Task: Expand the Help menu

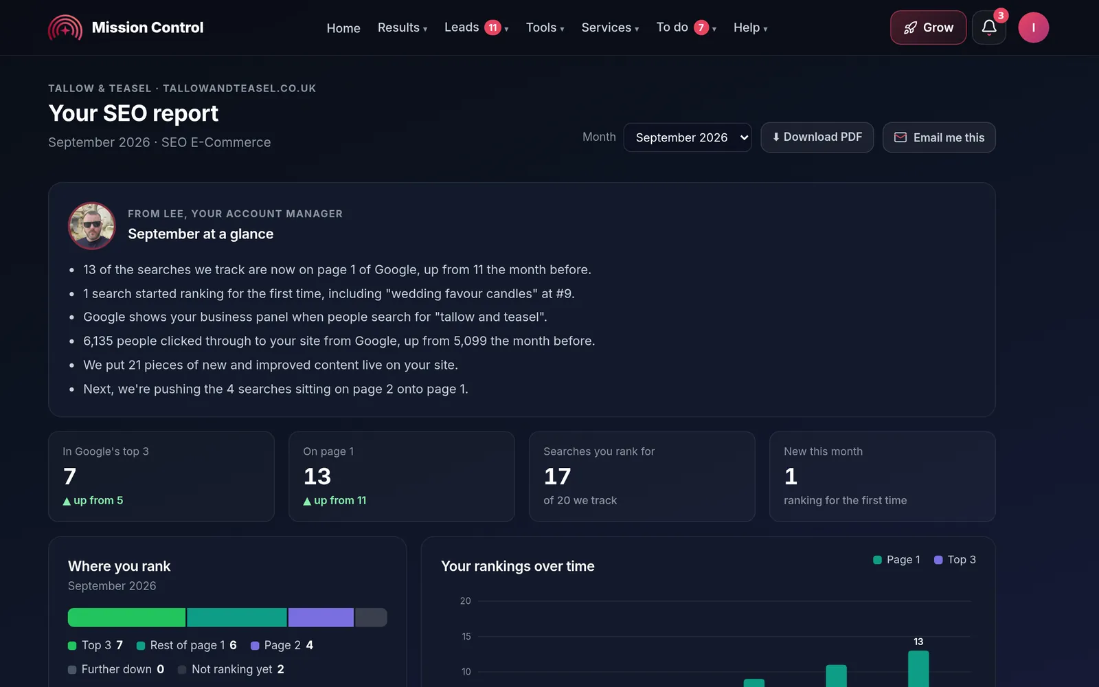Action: click(x=750, y=27)
